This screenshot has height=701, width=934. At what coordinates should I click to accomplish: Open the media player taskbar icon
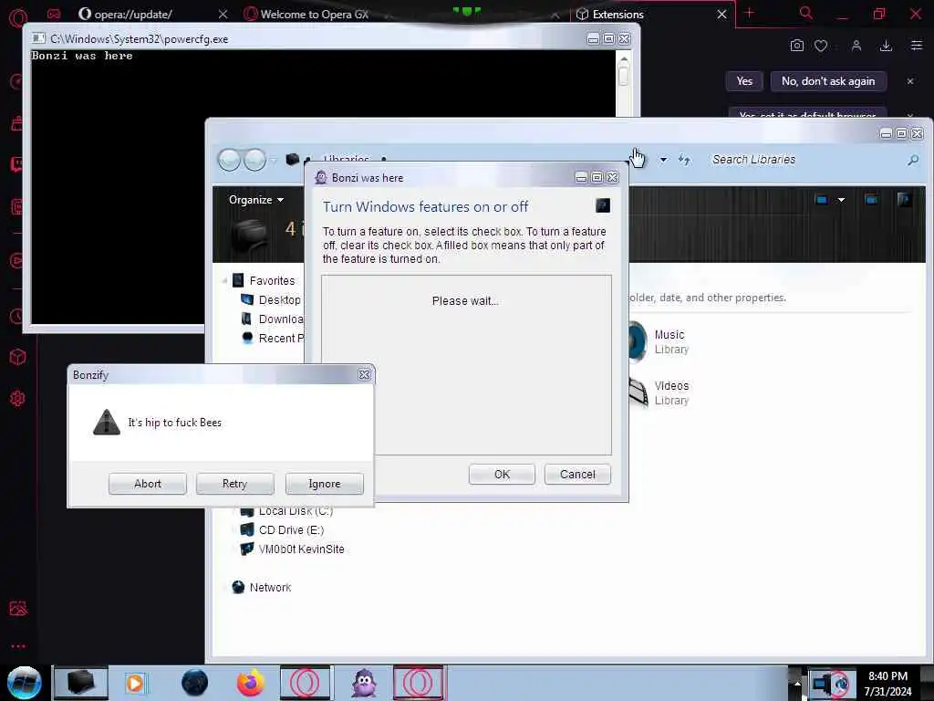[x=135, y=683]
